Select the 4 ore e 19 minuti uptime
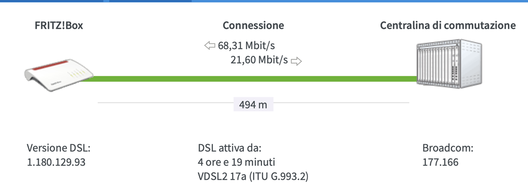This screenshot has width=528, height=190. 236,162
